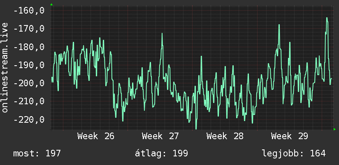Click the -180,0 y-axis value
The image size is (339, 165).
[x=29, y=47]
